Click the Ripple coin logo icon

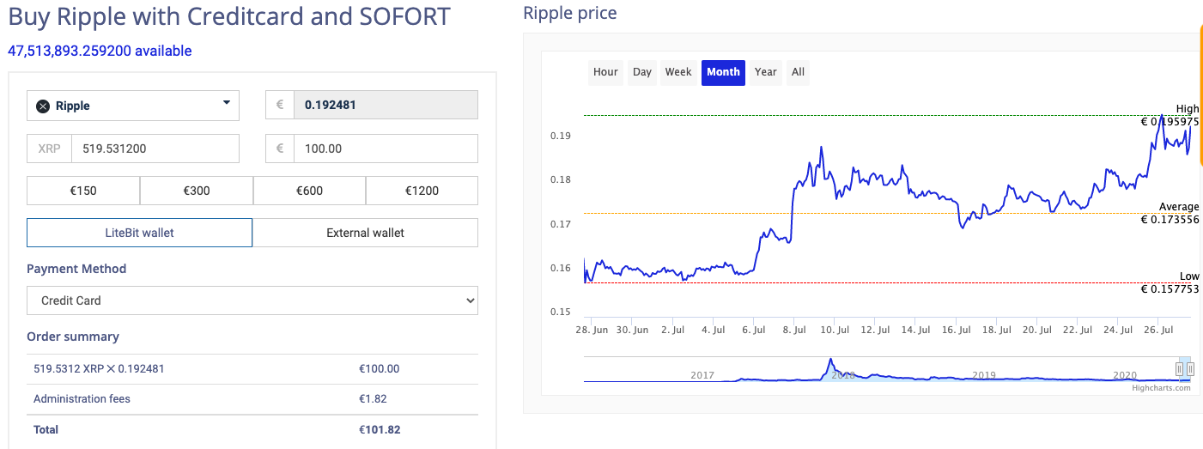[x=43, y=106]
